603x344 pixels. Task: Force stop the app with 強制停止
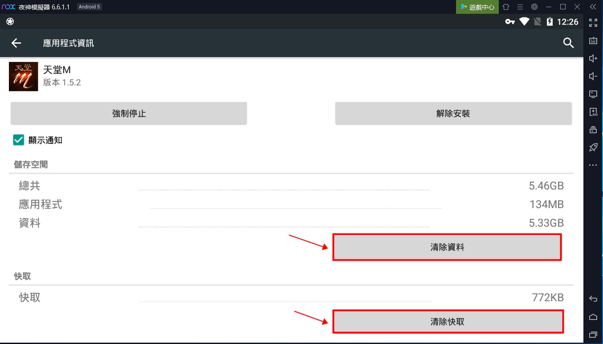coord(129,113)
